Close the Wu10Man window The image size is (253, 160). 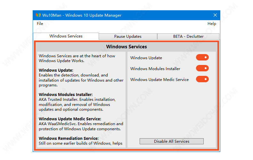pos(215,15)
